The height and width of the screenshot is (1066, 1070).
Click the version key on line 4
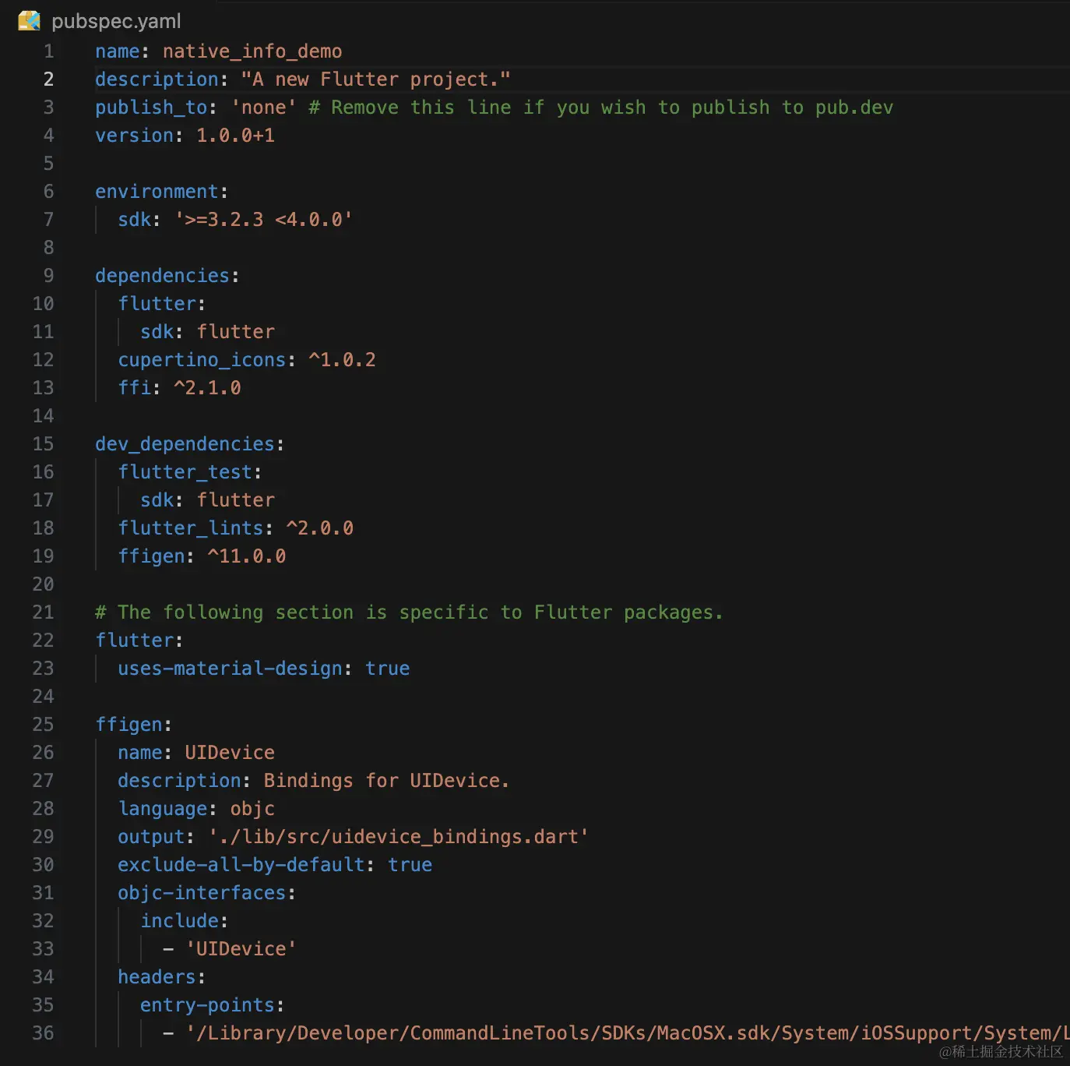(x=134, y=136)
